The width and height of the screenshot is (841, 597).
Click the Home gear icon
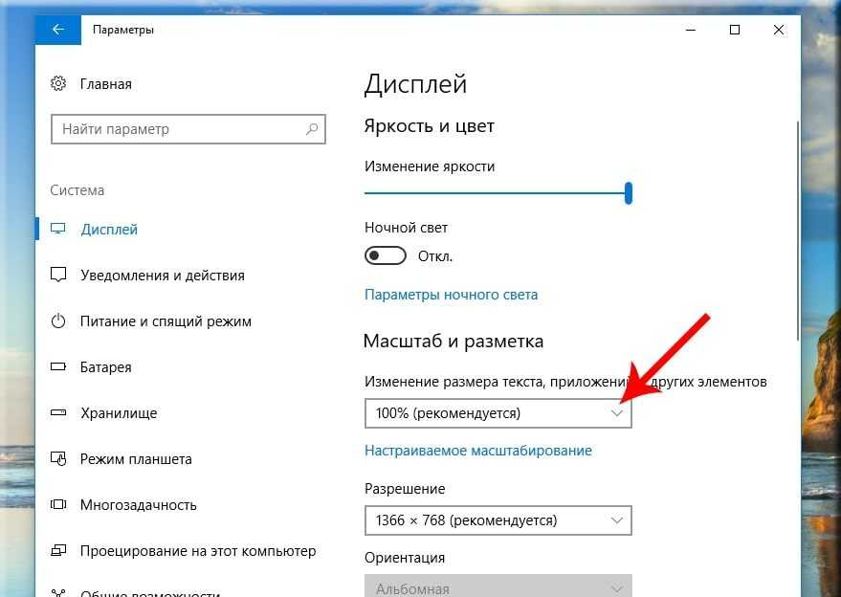pos(59,84)
